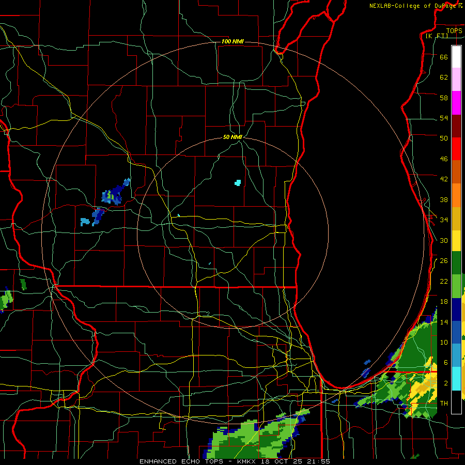
Task: Pick the light orange legend swatch
Action: pos(456,195)
